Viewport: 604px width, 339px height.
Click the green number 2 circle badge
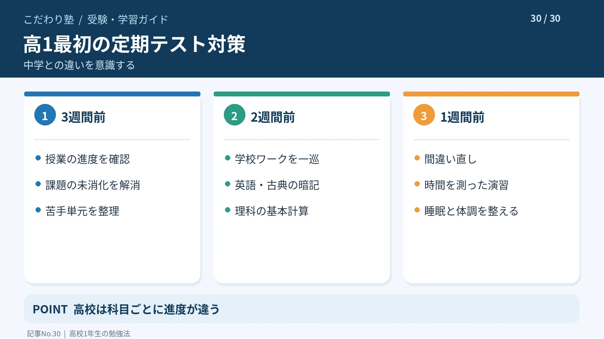coord(234,115)
